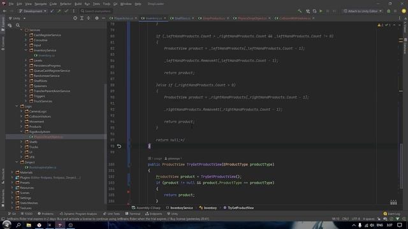
Task: Open the File menu
Action: point(11,4)
